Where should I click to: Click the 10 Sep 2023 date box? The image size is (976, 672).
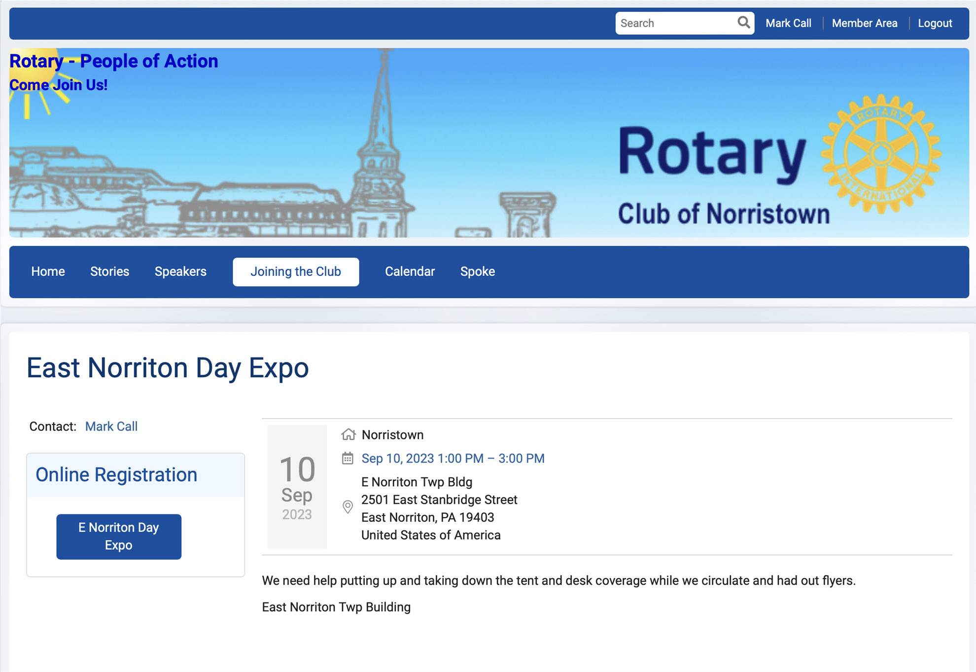pyautogui.click(x=297, y=487)
